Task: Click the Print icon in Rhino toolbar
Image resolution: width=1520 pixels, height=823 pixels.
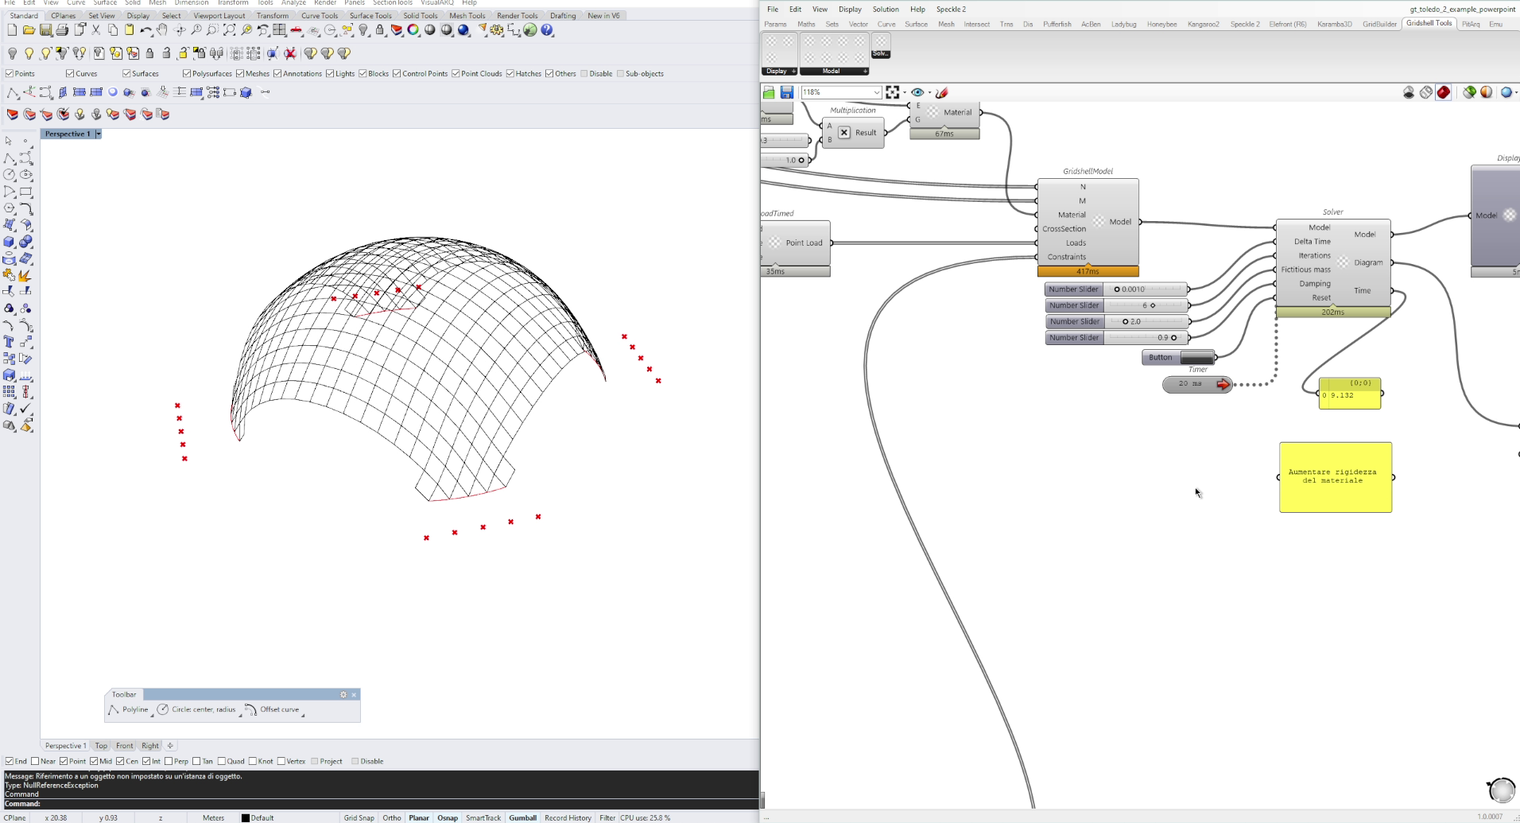Action: [x=62, y=30]
